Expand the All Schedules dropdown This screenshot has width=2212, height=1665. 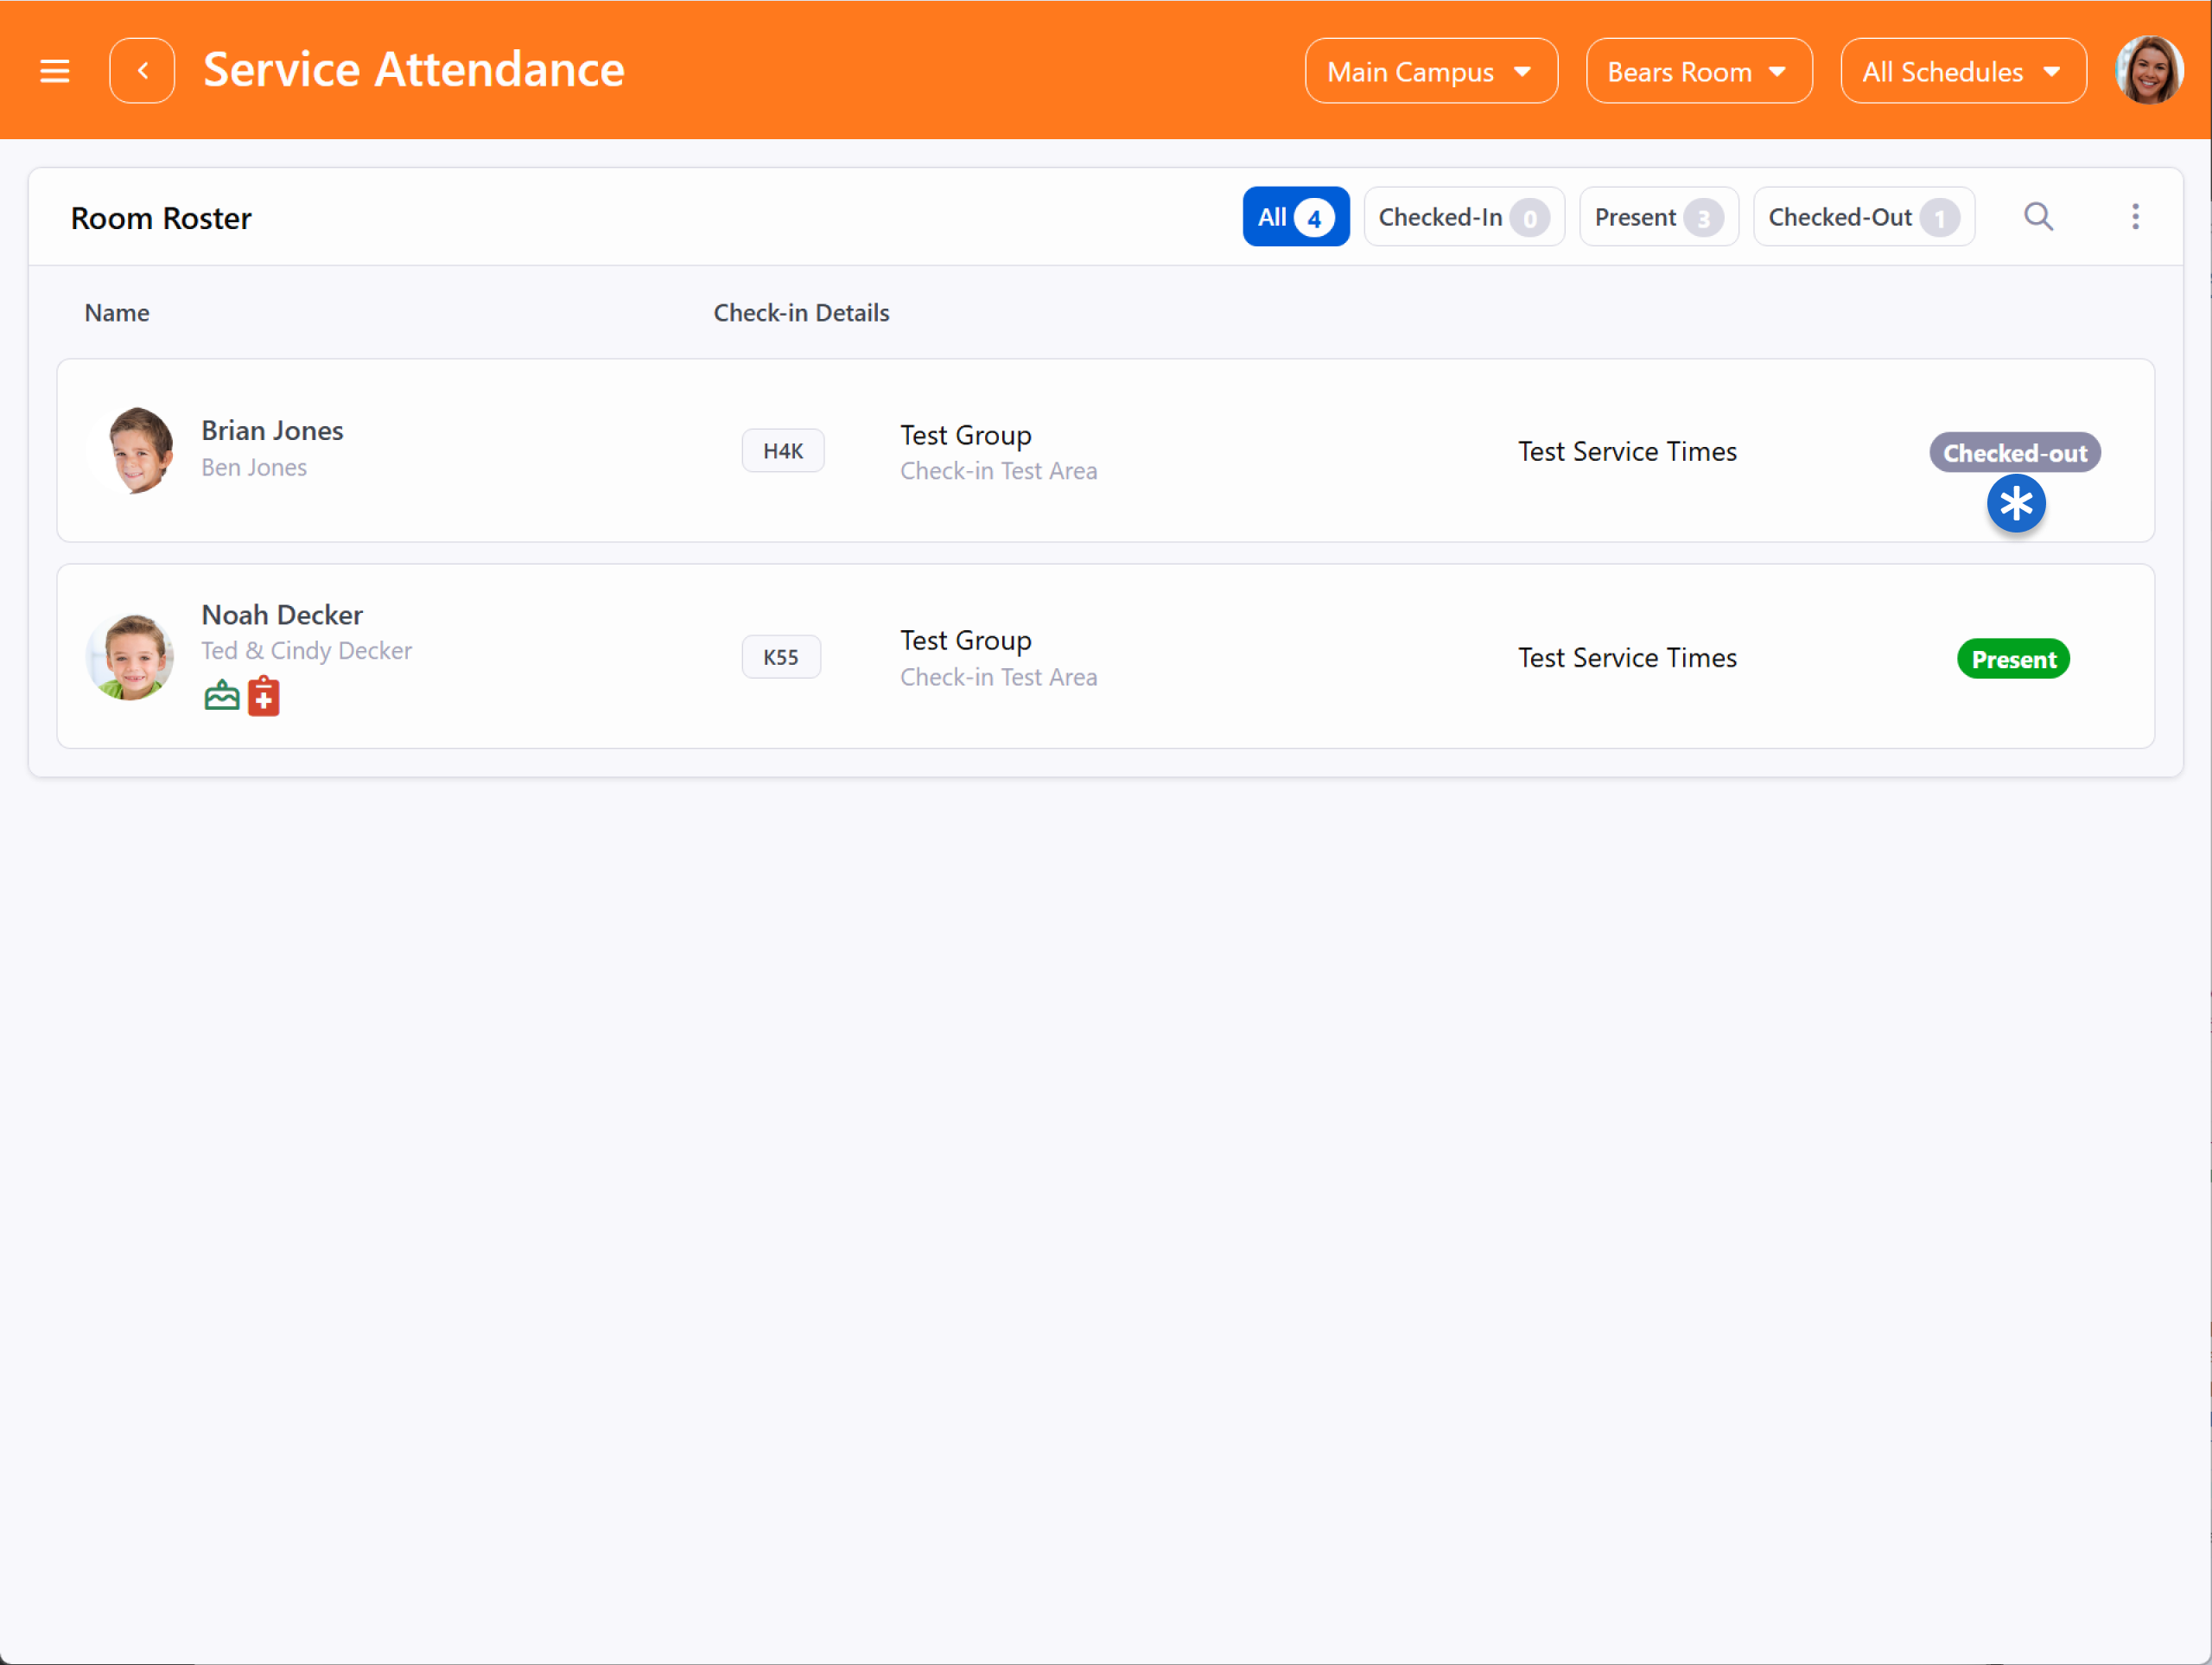1962,72
